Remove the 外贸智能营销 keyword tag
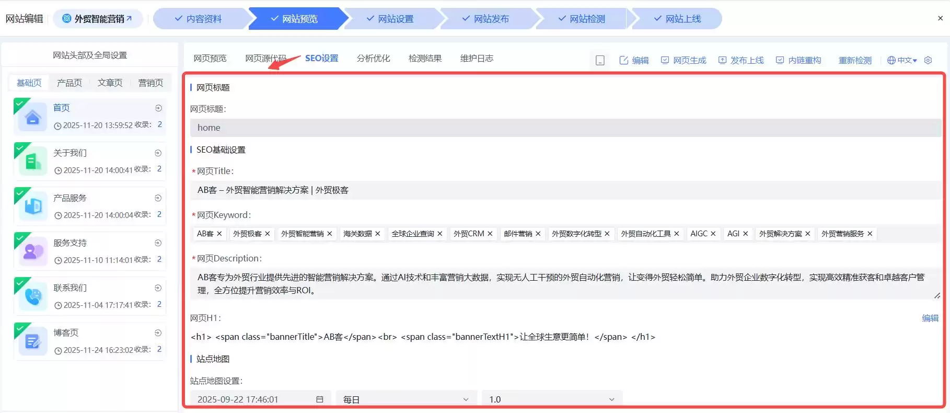The image size is (950, 413). pyautogui.click(x=330, y=234)
